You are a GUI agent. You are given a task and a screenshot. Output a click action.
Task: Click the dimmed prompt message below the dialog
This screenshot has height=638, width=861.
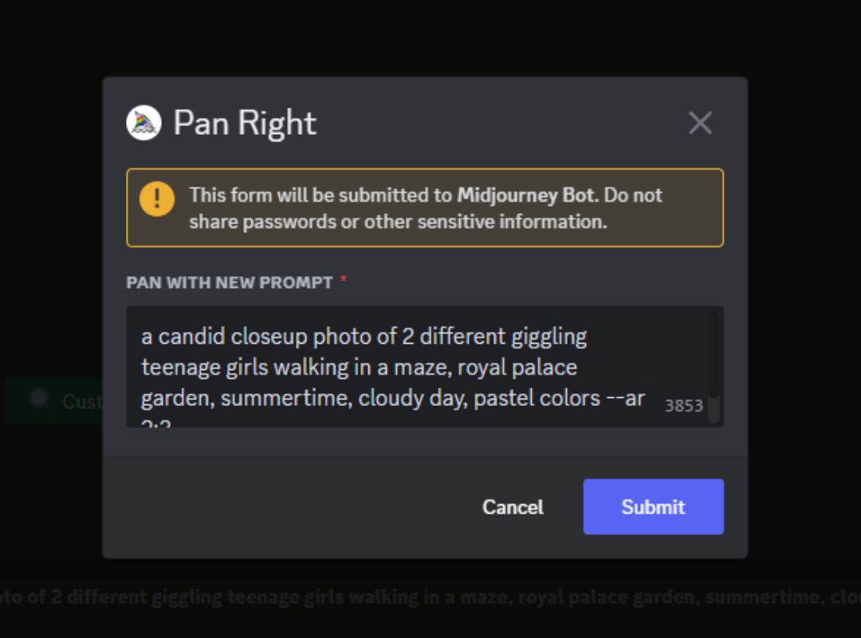point(431,597)
